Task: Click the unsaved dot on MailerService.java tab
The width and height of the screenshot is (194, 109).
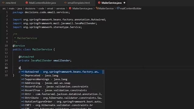Action: pos(124,3)
